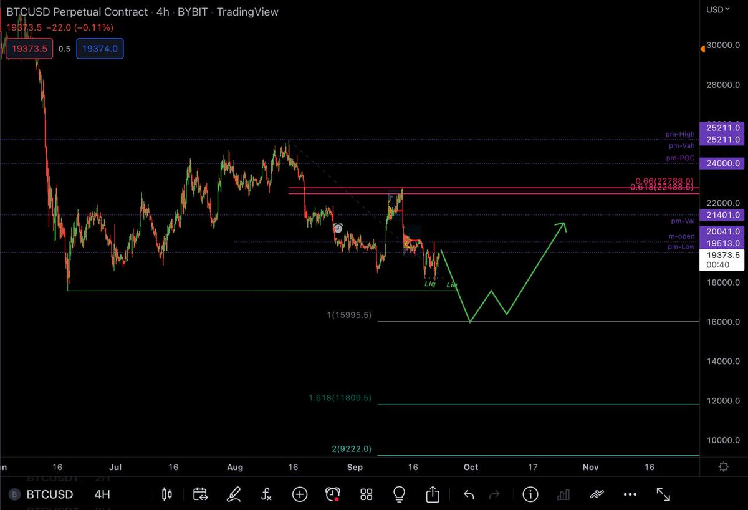Open the ideas light bulb icon
The width and height of the screenshot is (748, 510).
pos(400,494)
